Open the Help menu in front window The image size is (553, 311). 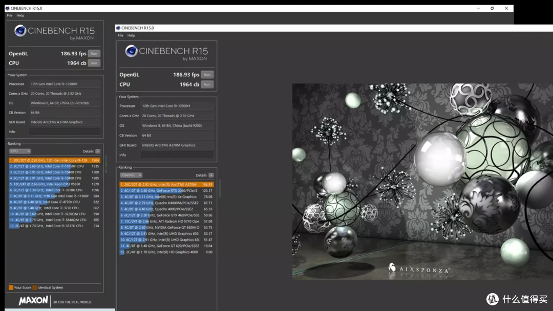[131, 35]
